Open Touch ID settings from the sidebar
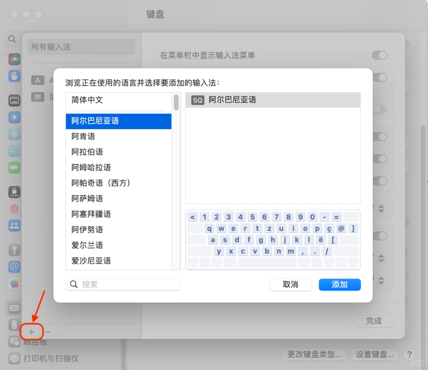This screenshot has width=428, height=370. (14, 209)
